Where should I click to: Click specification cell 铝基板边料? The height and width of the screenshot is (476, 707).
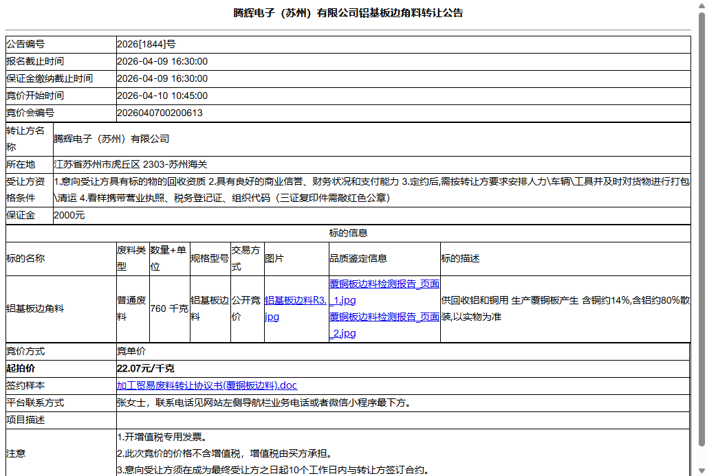pos(210,308)
